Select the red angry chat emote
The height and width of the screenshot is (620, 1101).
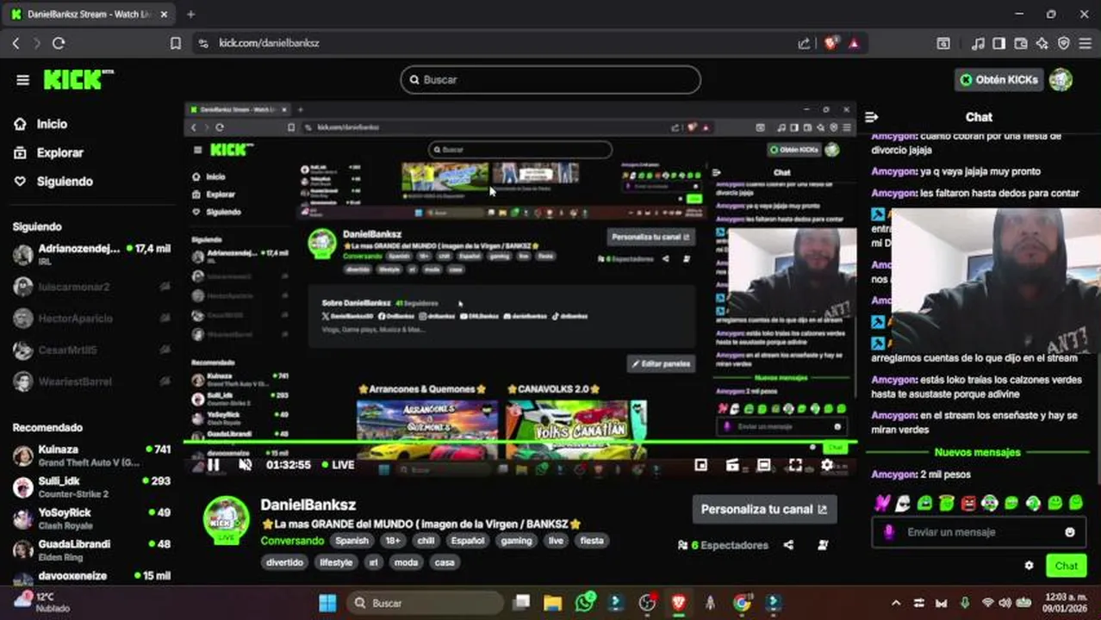pos(967,503)
